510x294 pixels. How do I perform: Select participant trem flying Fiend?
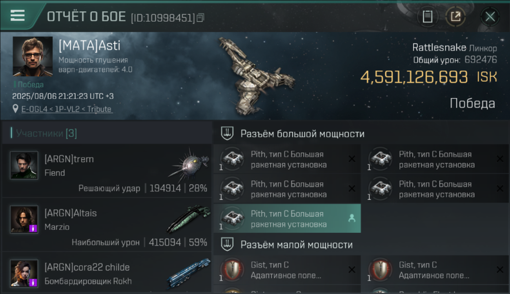107,171
